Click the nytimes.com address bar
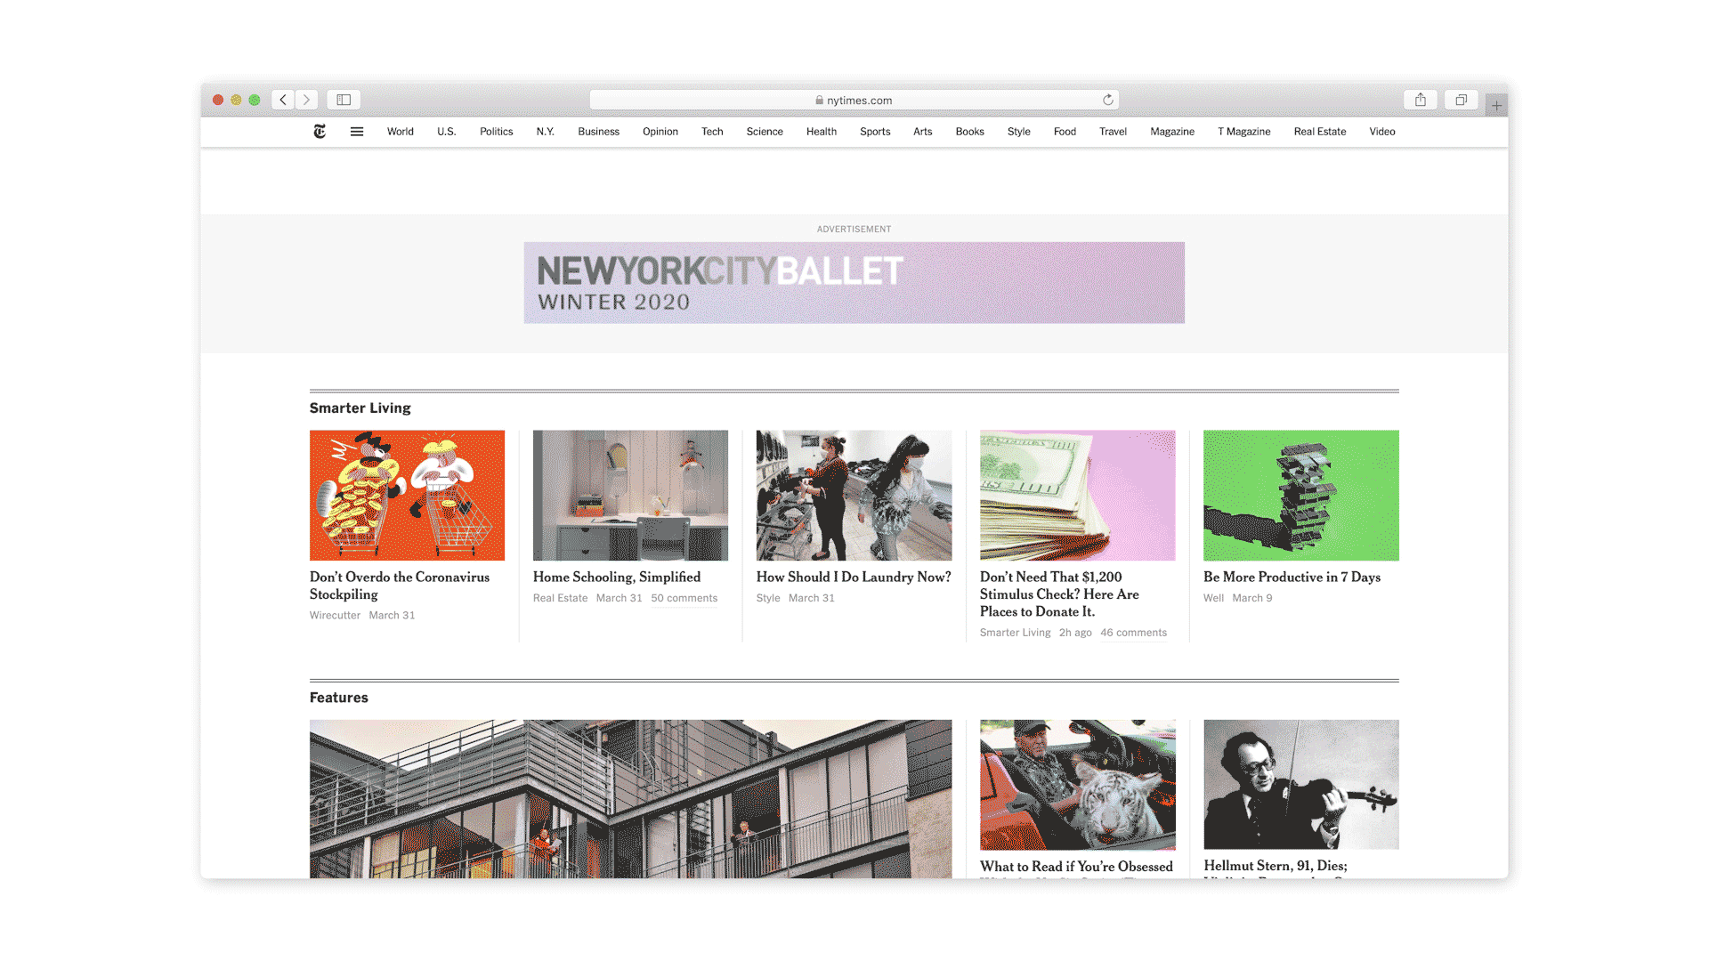 (x=854, y=101)
